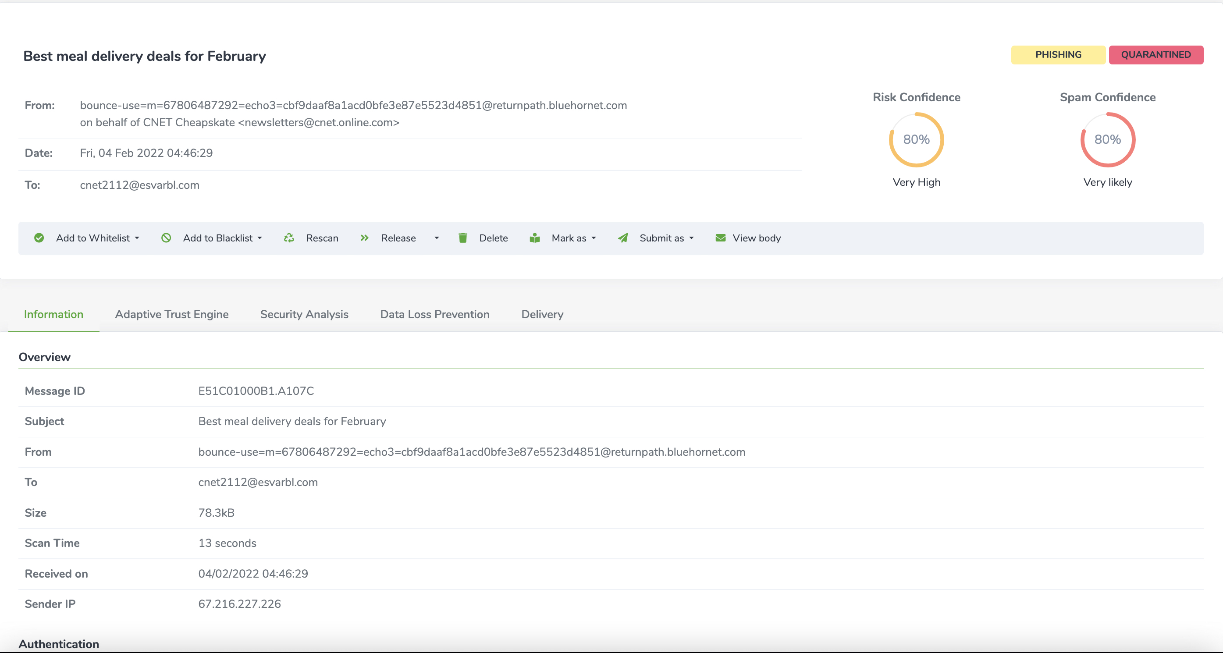Select the blocked-sign Add to Blacklist icon
The image size is (1223, 653).
tap(166, 238)
